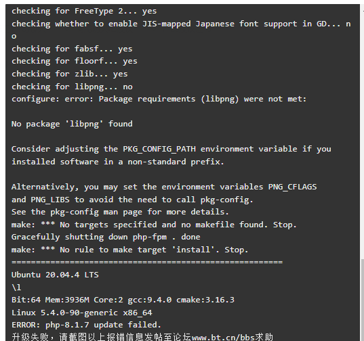Click the 'No rule to make target install' line

[129, 250]
